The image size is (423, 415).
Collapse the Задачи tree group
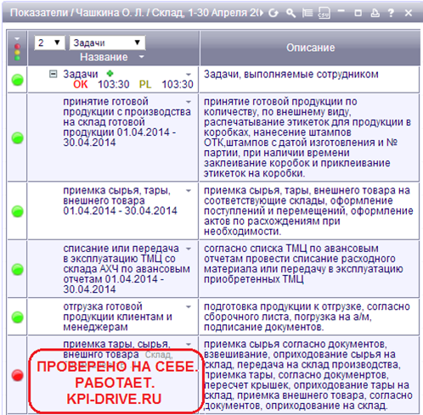pyautogui.click(x=53, y=74)
